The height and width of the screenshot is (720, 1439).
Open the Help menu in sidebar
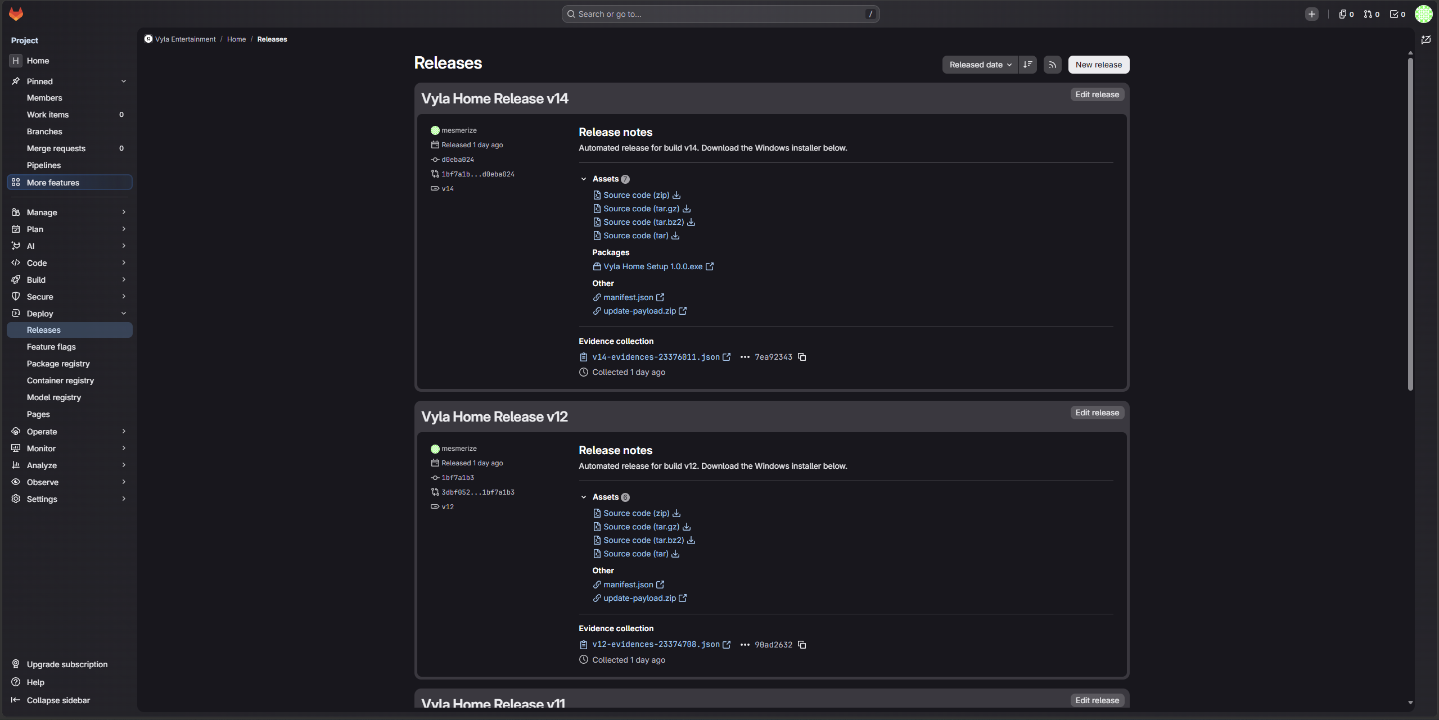point(70,682)
